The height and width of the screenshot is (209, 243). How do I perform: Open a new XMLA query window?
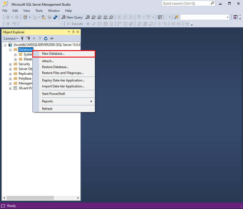pos(105,17)
